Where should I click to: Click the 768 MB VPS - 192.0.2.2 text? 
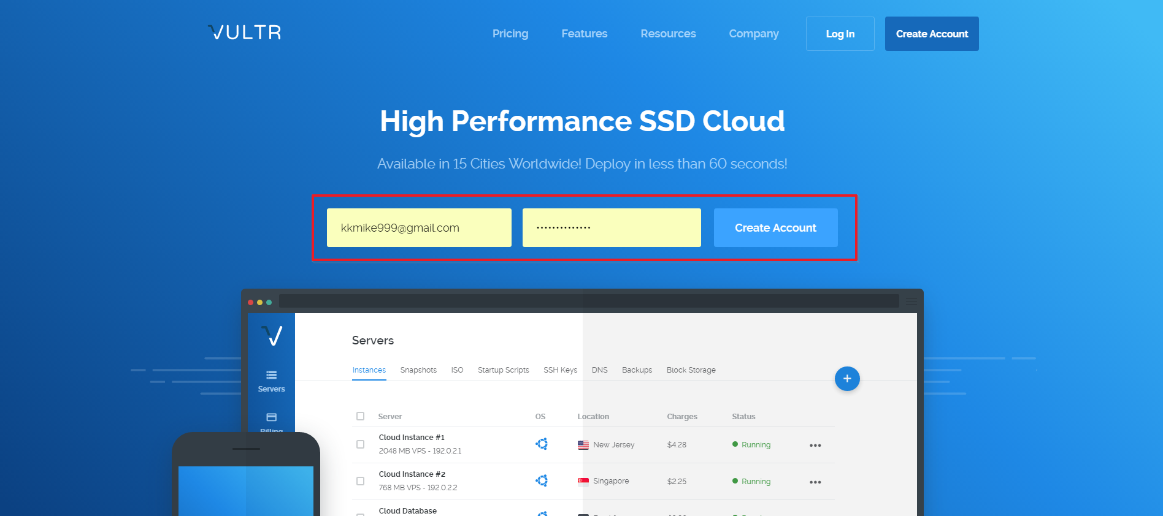coord(418,488)
